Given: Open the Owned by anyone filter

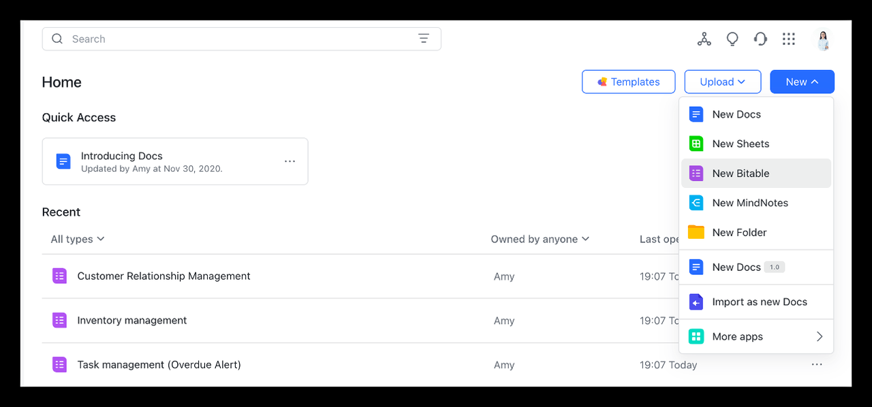Looking at the screenshot, I should pos(540,239).
